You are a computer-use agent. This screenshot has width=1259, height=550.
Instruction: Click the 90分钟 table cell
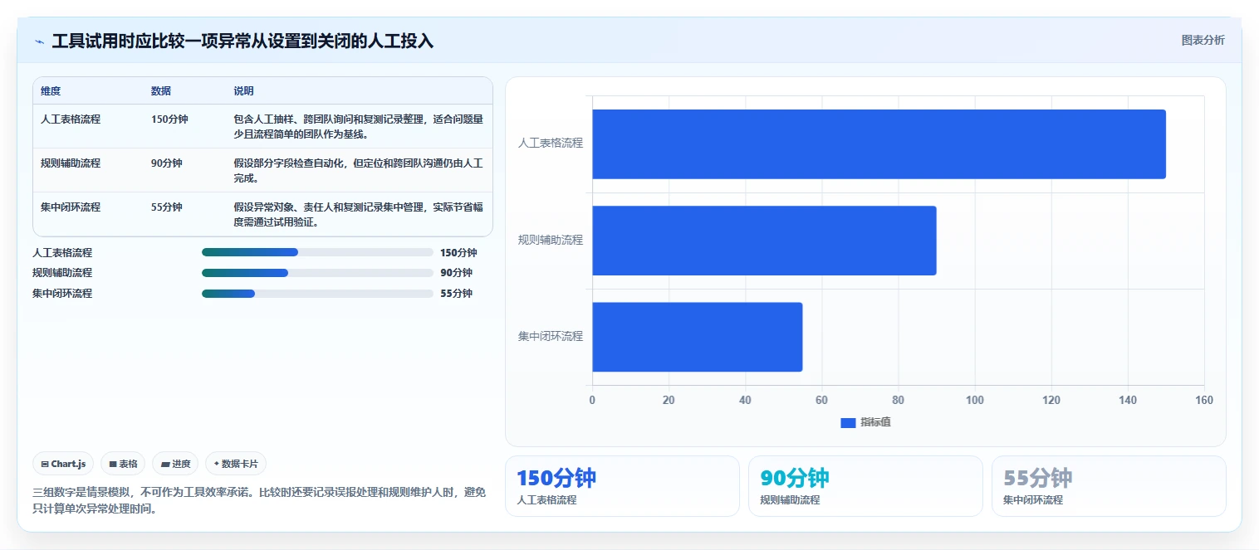point(167,163)
